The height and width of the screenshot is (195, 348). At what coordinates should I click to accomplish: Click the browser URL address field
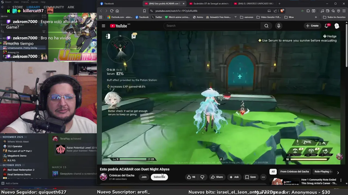(209, 11)
